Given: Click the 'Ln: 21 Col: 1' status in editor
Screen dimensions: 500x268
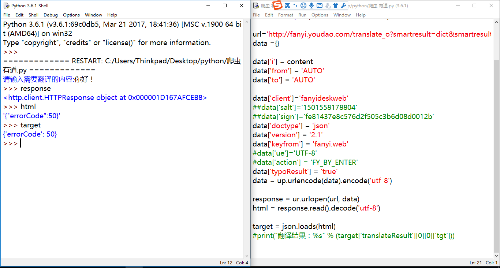Looking at the screenshot, I should [484, 263].
